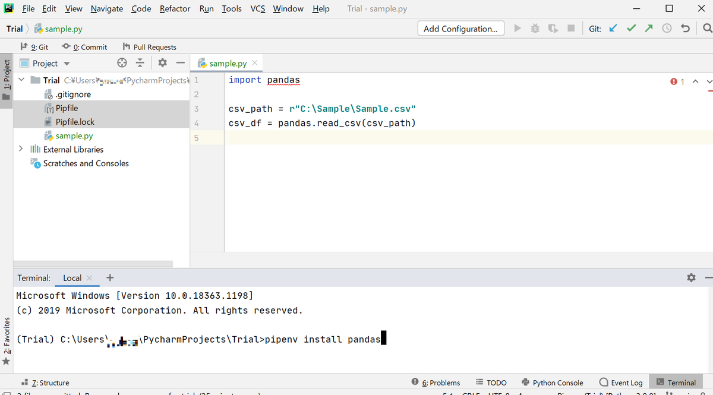Image resolution: width=713 pixels, height=395 pixels.
Task: Select Local terminal tab
Action: 72,277
